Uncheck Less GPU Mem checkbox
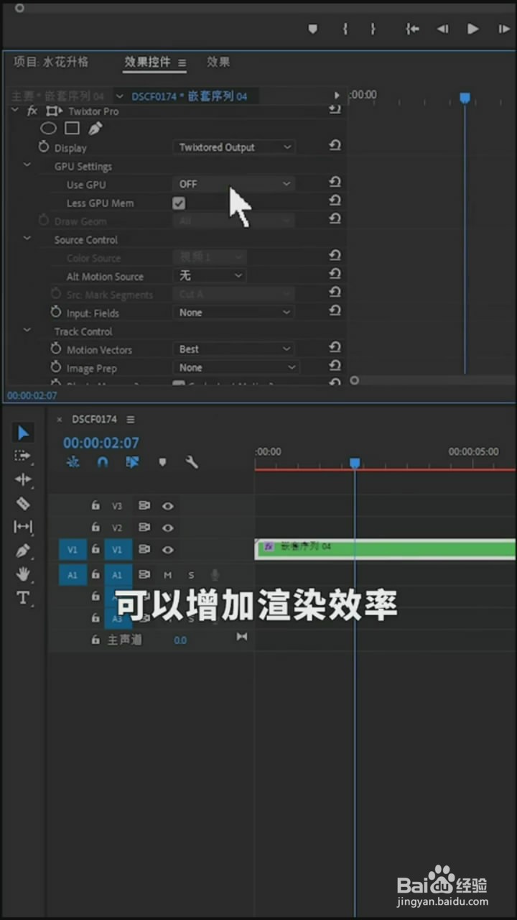 [179, 203]
